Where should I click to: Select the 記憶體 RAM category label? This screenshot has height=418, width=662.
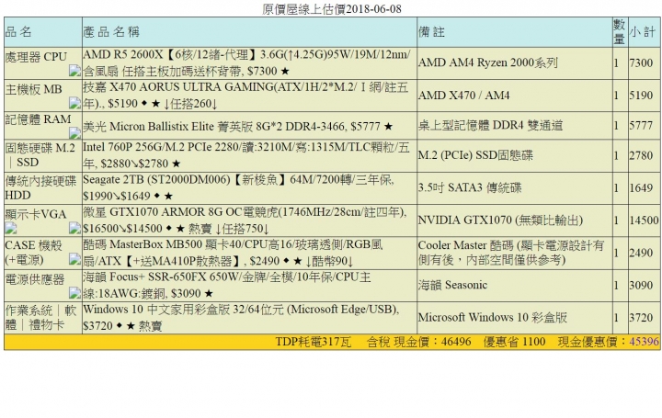pos(38,119)
